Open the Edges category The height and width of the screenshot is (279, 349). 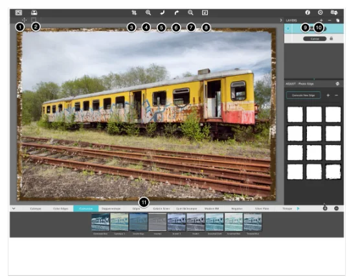[136, 208]
